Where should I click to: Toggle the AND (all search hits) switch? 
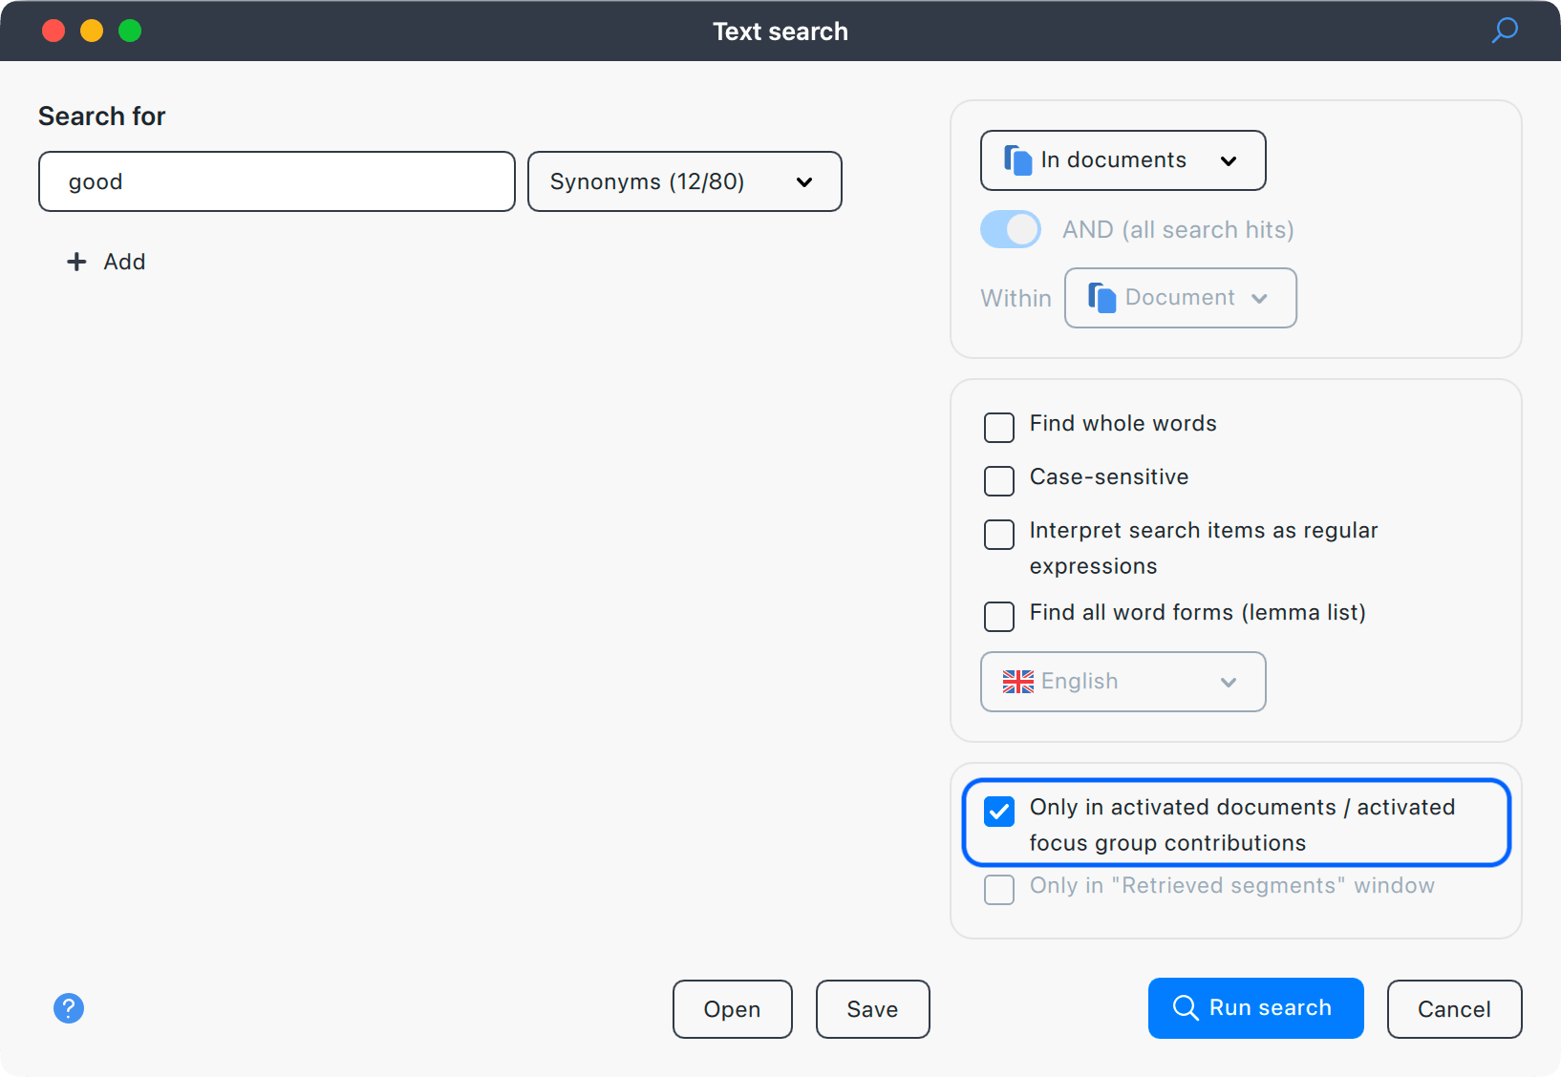tap(1010, 229)
